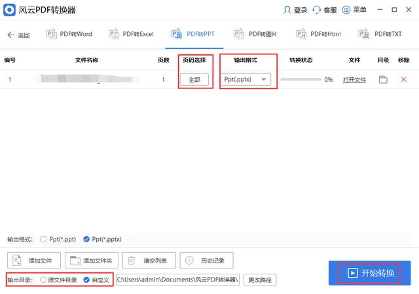
Task: Open output folder icon in row 1
Action: click(x=383, y=79)
